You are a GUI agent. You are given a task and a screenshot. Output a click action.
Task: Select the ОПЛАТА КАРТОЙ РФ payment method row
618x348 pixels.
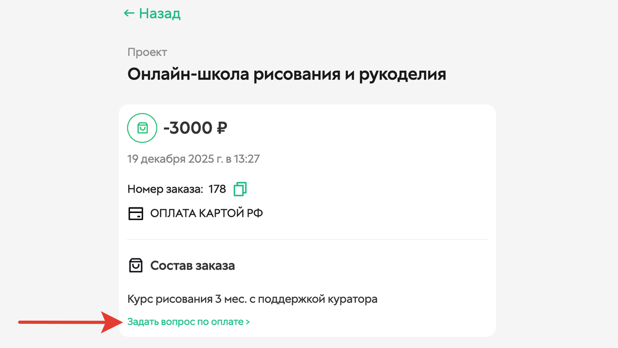point(206,213)
